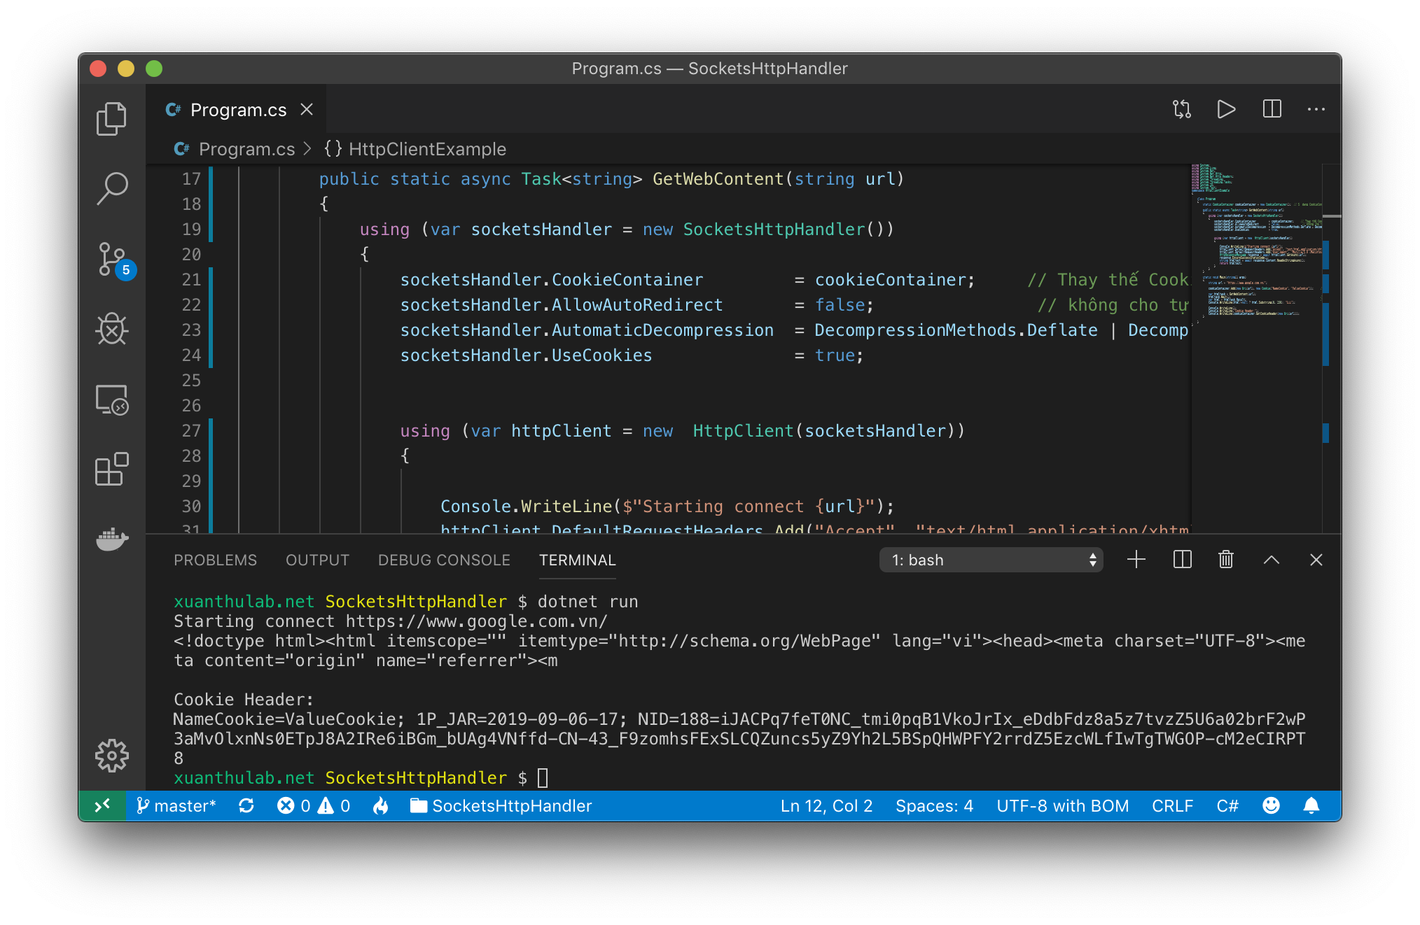This screenshot has height=925, width=1420.
Task: Open the editor More Actions ellipsis
Action: pyautogui.click(x=1316, y=109)
